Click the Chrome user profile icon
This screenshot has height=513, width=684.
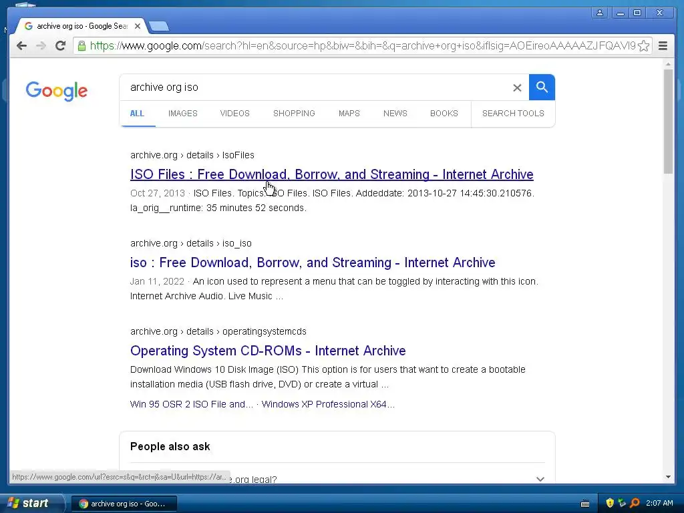click(x=600, y=13)
